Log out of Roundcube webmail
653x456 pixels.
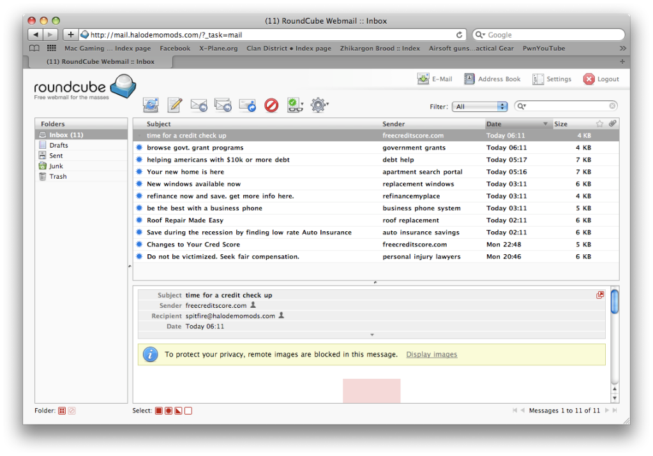click(601, 79)
